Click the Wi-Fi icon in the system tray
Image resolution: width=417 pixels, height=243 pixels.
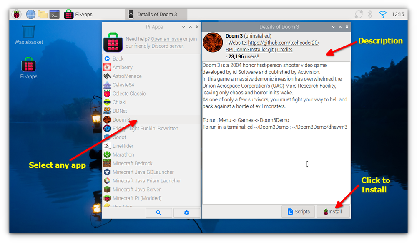point(383,13)
